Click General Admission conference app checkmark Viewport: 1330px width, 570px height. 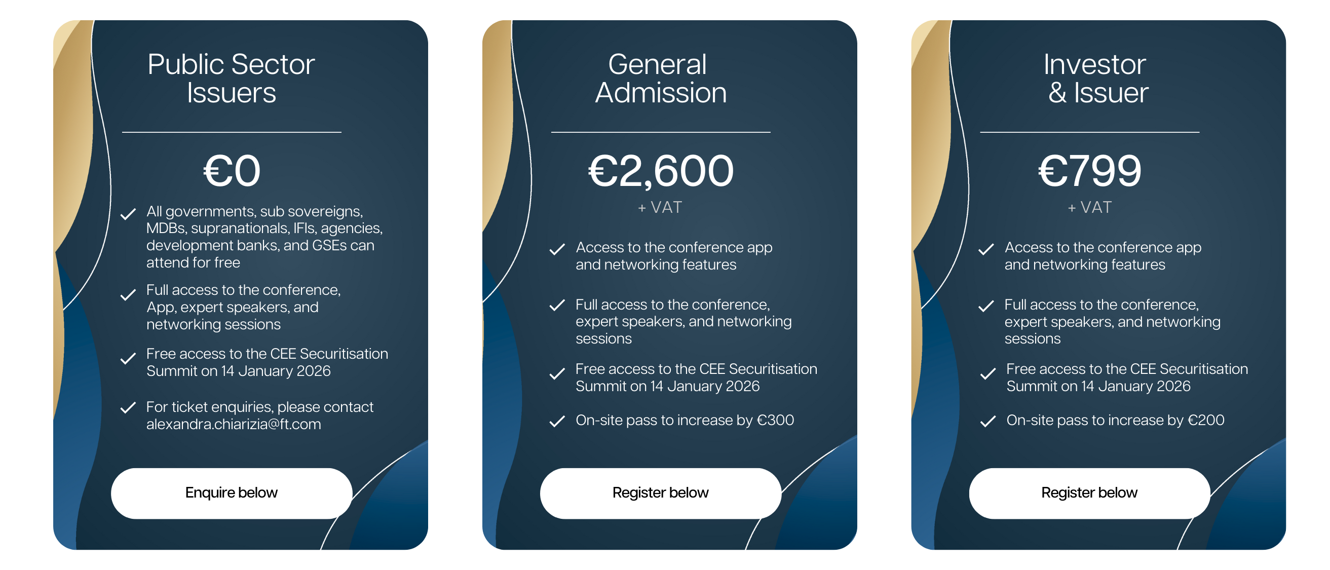tap(557, 249)
